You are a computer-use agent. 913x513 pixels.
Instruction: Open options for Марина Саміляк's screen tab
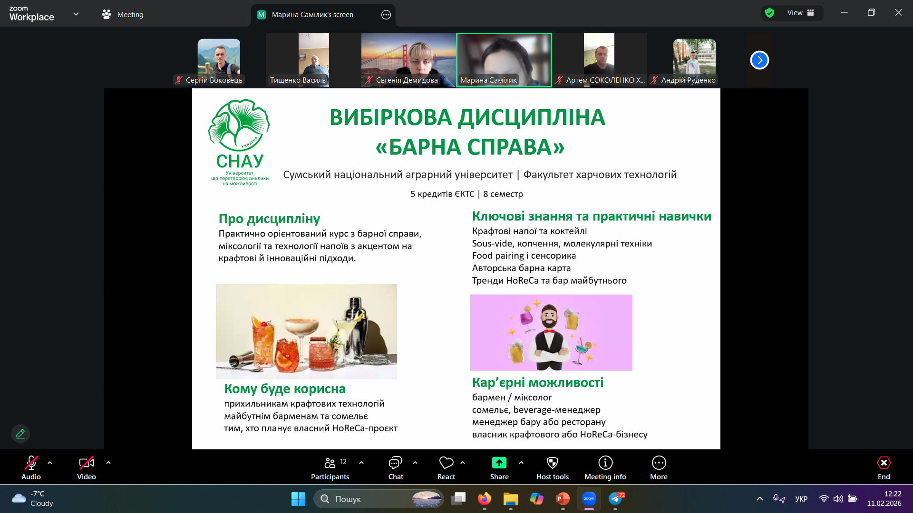[386, 15]
